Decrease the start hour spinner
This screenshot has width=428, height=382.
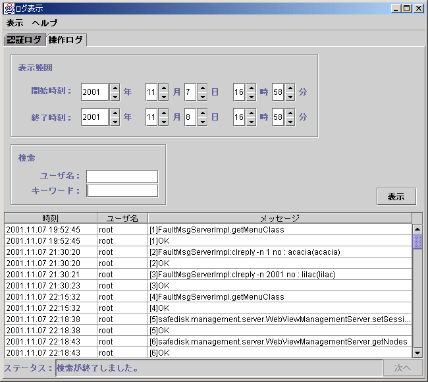(x=251, y=97)
